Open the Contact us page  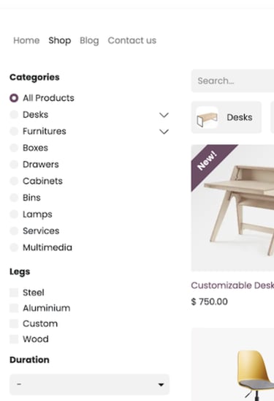tap(132, 40)
